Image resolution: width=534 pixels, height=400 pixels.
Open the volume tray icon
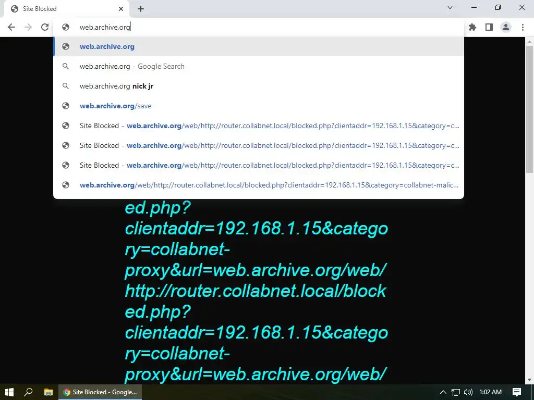coord(468,392)
